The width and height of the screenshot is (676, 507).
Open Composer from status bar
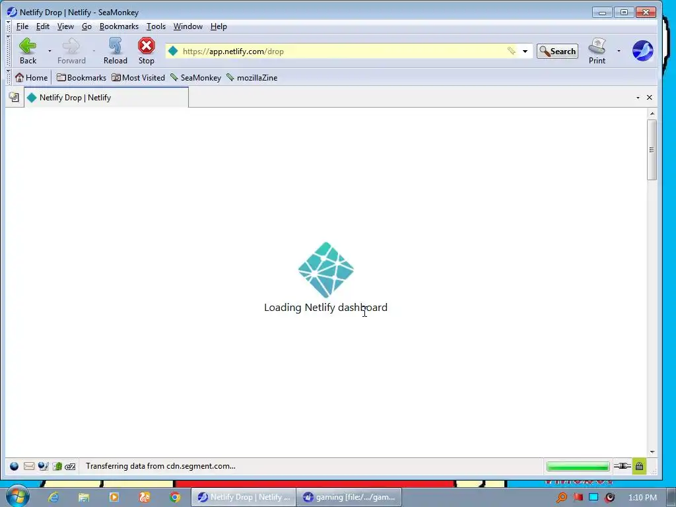coord(43,466)
